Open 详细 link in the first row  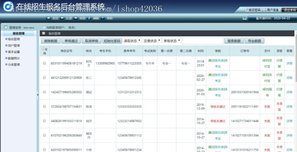pyautogui.click(x=289, y=63)
